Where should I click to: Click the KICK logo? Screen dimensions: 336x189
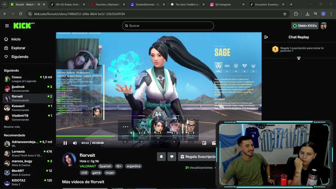(24, 25)
